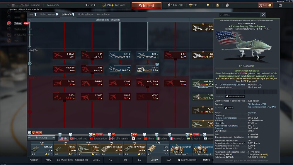Open the Community menu
Viewport: 293px width, 165px height.
[53, 5]
